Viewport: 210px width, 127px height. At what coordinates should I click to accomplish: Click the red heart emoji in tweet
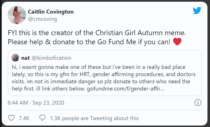177,42
